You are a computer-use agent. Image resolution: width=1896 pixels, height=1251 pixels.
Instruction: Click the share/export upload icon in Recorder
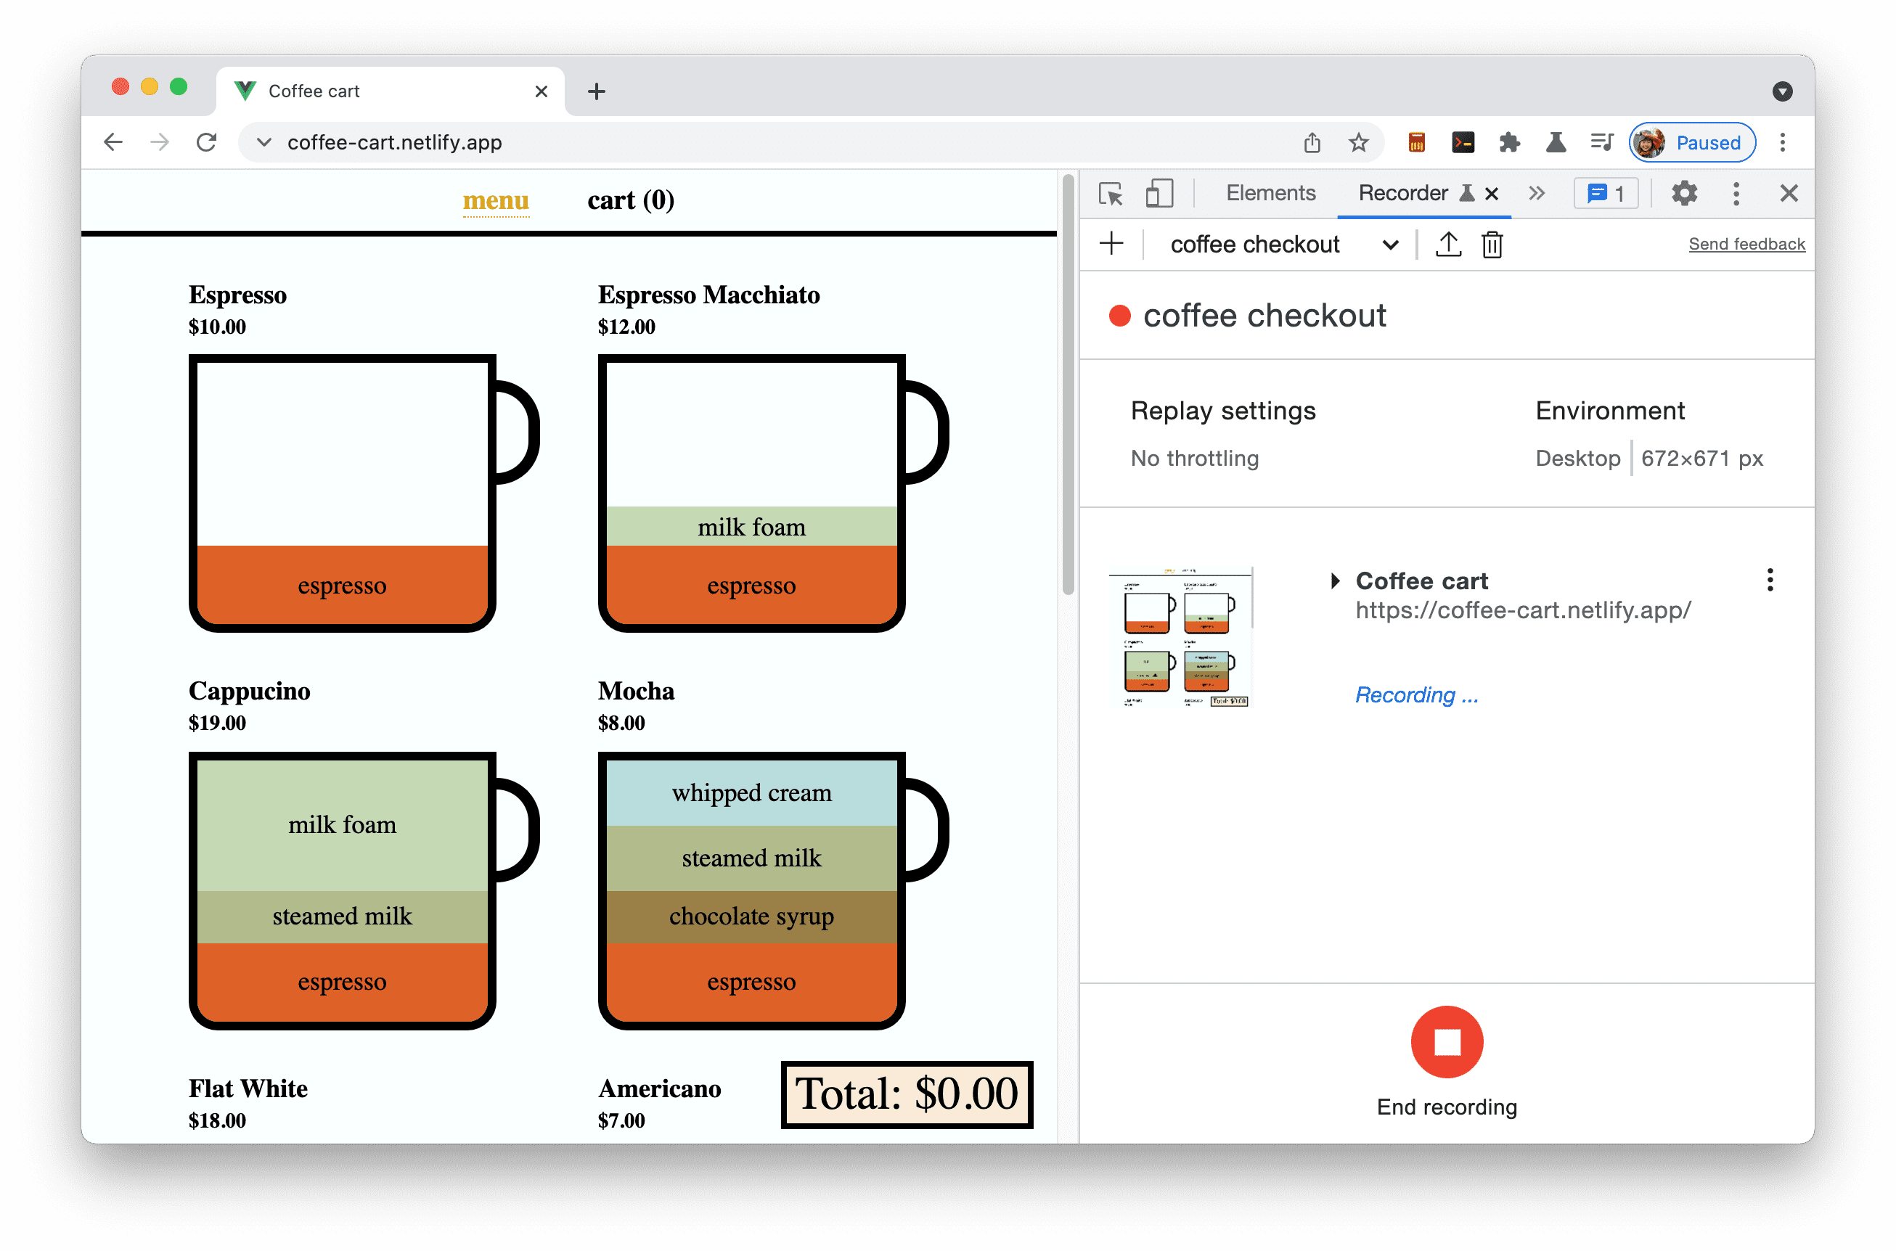pyautogui.click(x=1448, y=247)
